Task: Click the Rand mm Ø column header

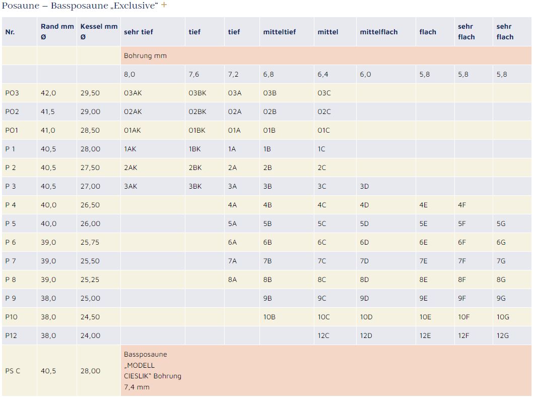Action: (x=57, y=31)
